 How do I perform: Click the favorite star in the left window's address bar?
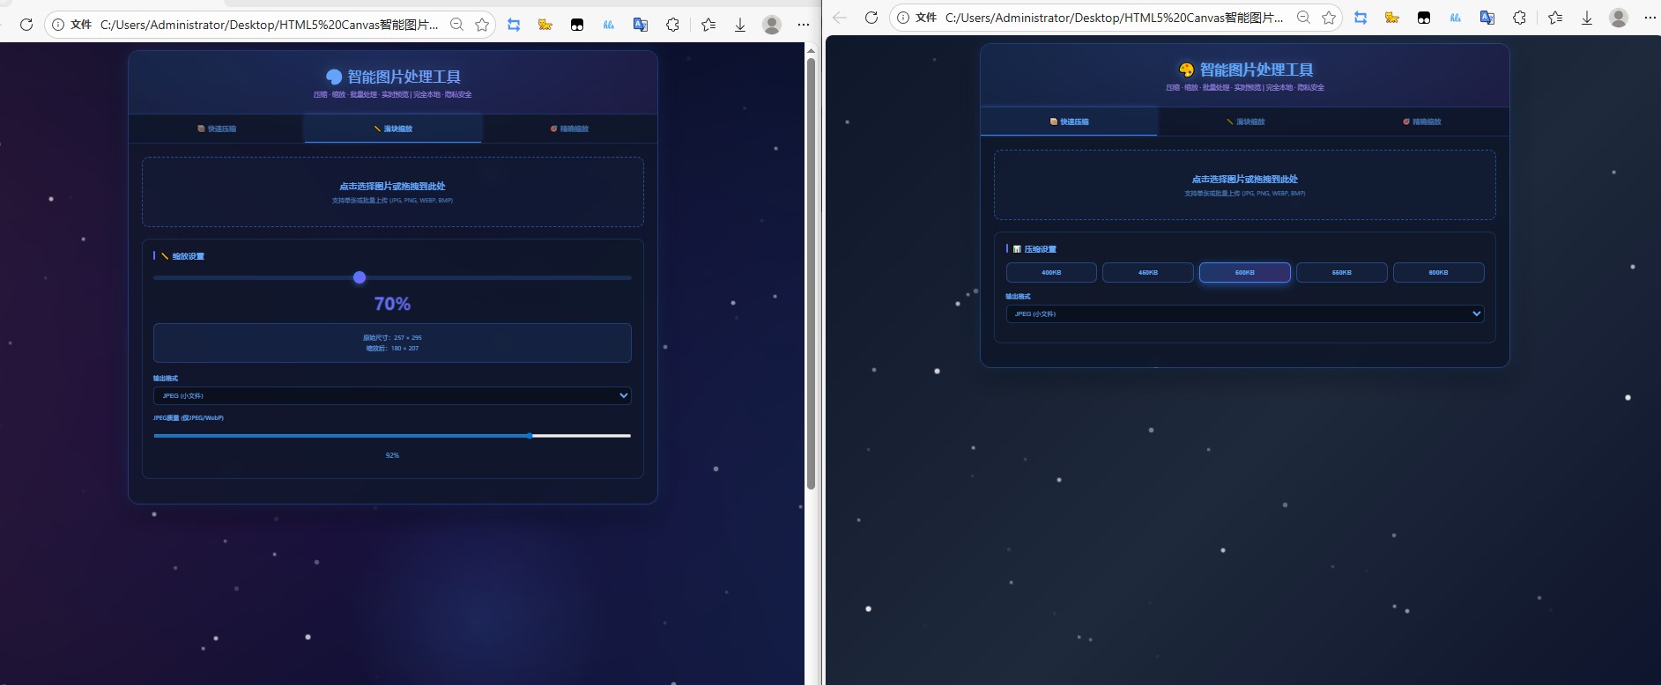coord(482,25)
